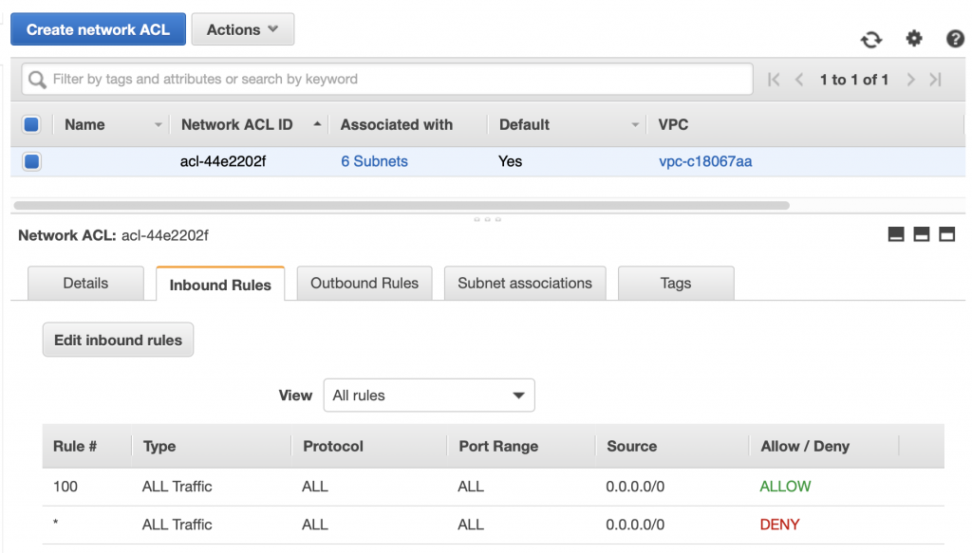Open the help question mark icon
Viewport: 972px width, 553px height.
955,39
